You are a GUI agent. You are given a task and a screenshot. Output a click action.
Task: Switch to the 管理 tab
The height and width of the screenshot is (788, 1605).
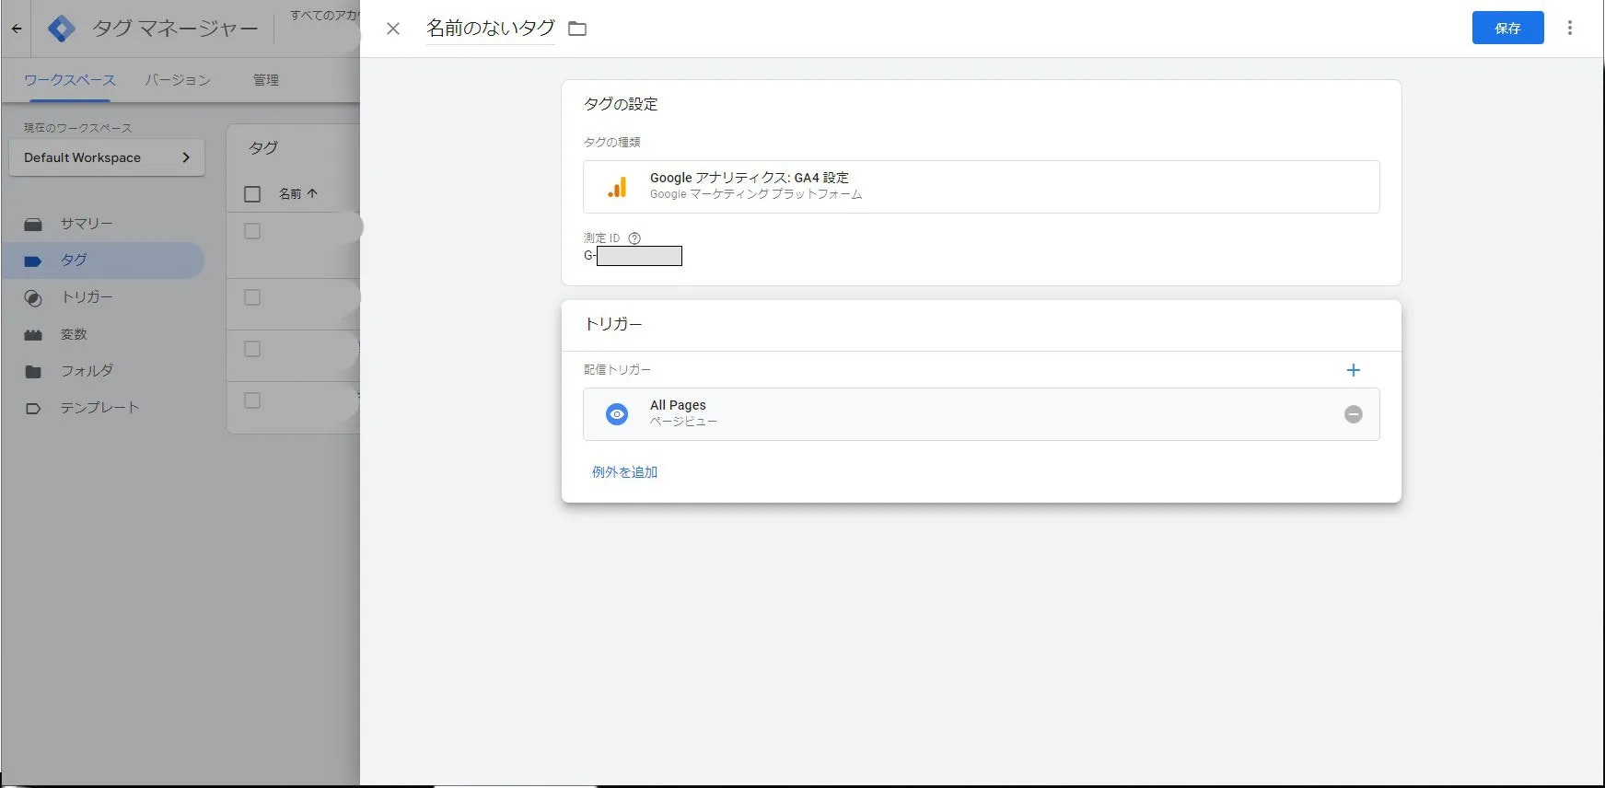pos(266,80)
